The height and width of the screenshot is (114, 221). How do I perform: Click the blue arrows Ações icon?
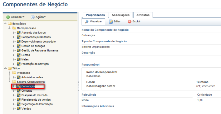33,17
